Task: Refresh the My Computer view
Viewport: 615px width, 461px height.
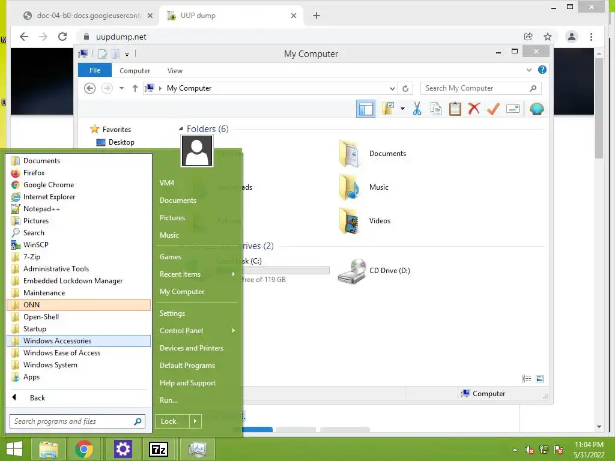Action: [x=405, y=89]
